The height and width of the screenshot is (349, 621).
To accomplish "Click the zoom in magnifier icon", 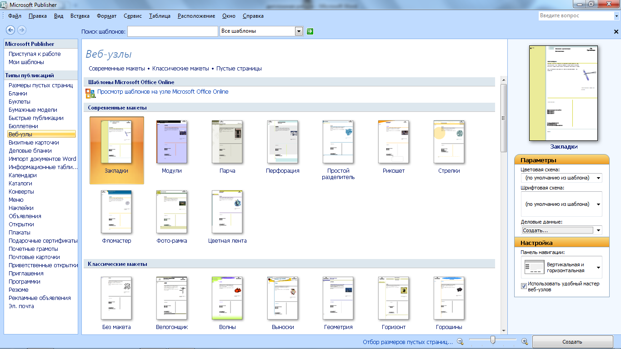I will click(525, 341).
